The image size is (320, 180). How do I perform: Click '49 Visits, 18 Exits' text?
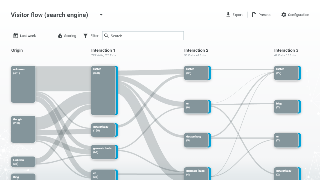pyautogui.click(x=285, y=55)
